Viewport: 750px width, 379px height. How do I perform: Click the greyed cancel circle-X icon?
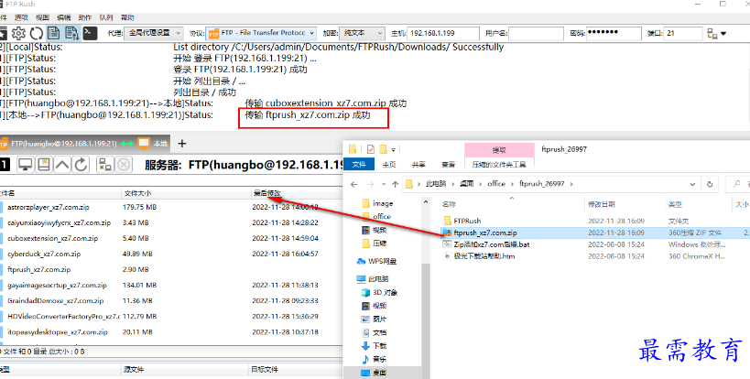point(124,165)
